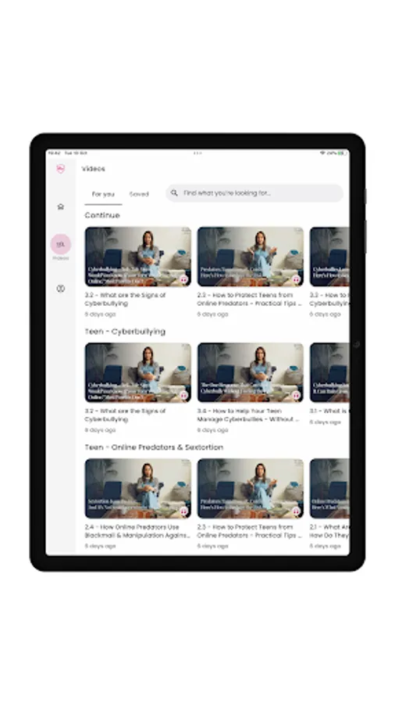Click 'Teen - Online Predators & Sextortion' heading
The image size is (395, 704).
tap(154, 447)
